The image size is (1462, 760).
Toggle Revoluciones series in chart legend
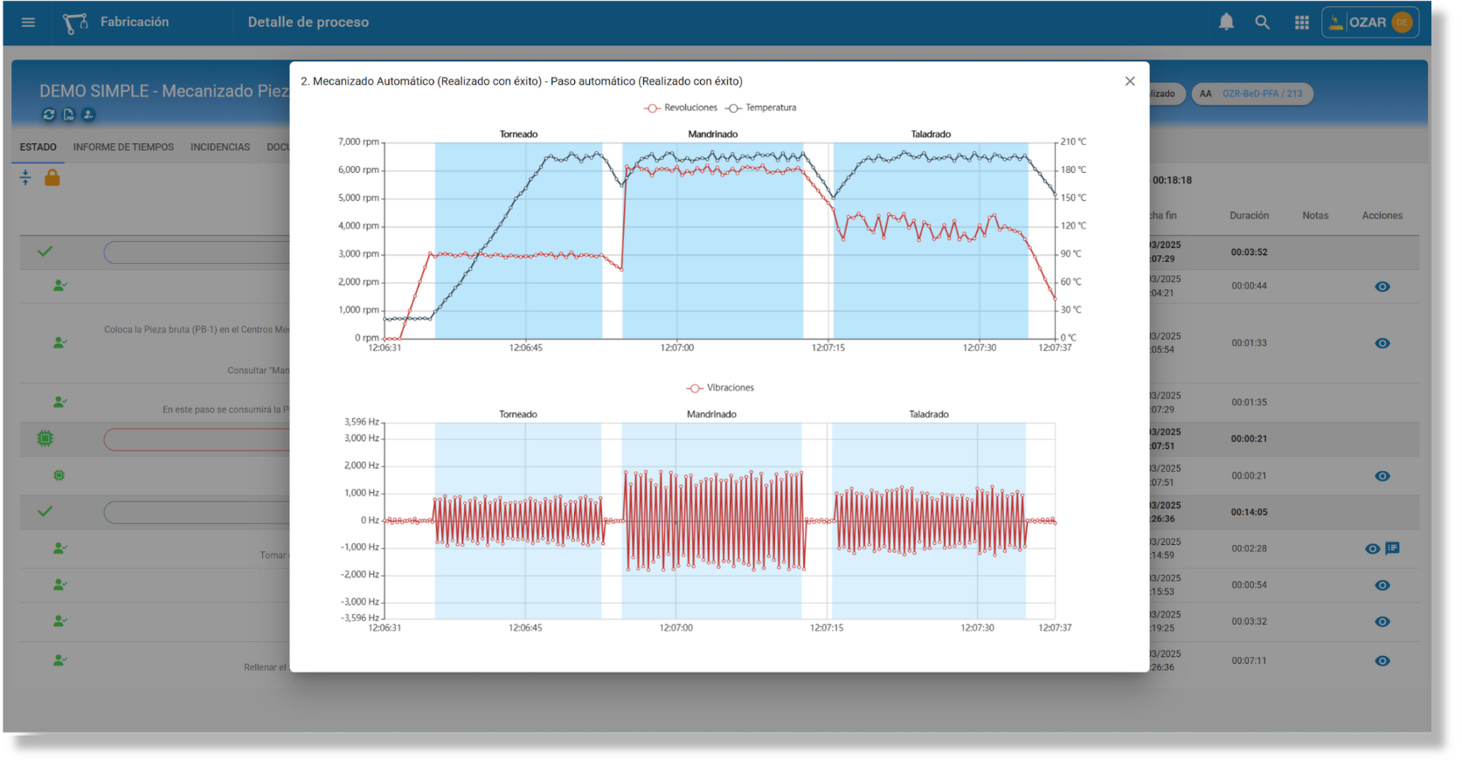point(681,107)
